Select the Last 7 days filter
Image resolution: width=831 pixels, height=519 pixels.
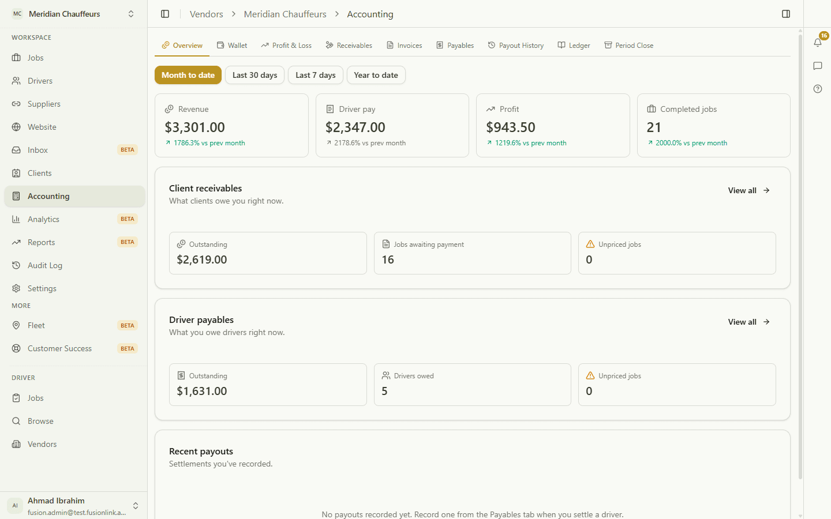click(316, 75)
